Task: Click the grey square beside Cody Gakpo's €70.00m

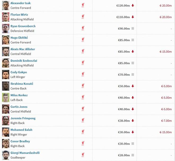Action: pyautogui.click(x=133, y=75)
